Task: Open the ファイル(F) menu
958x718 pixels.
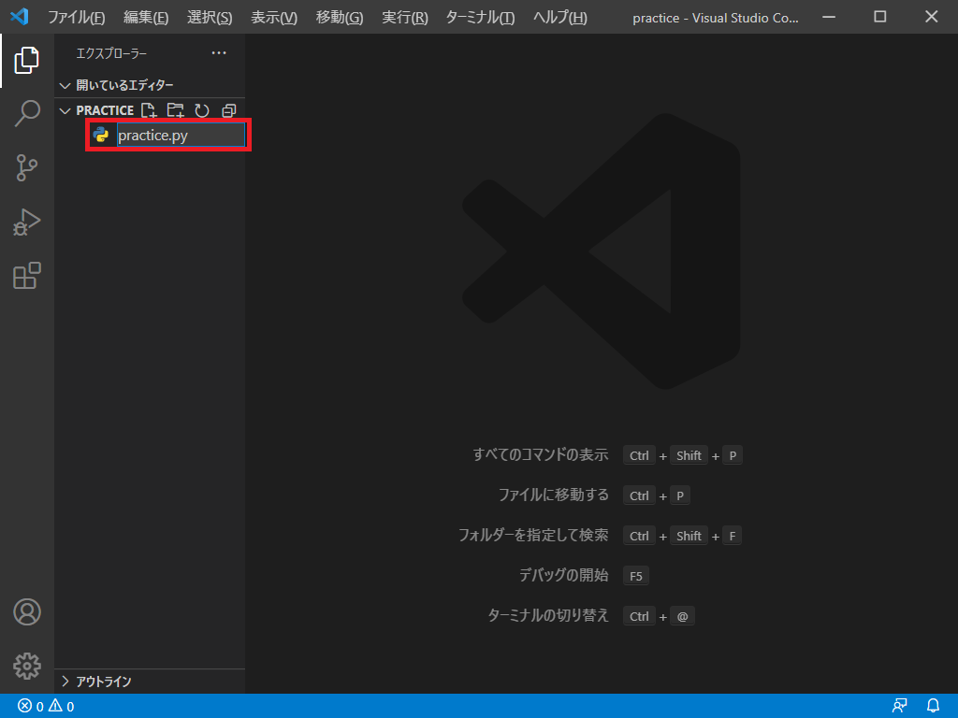Action: point(77,17)
